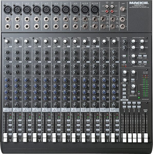Select the channel 7 INSERT jack
Image resolution: width=153 pixels, height=154 pixels.
pos(66,26)
